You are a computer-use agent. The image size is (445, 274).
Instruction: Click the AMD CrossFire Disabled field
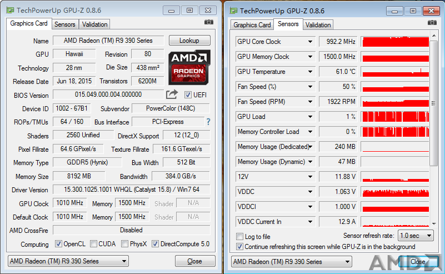[132, 230]
